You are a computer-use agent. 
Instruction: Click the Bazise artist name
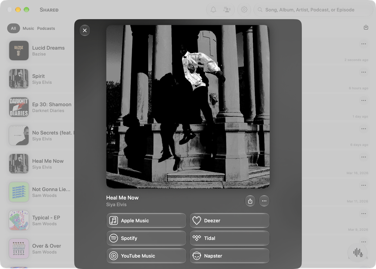click(39, 54)
